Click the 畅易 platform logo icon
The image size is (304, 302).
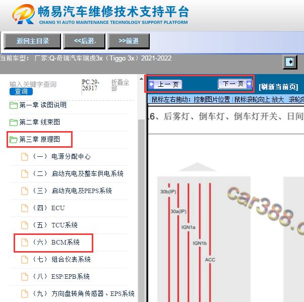tap(23, 14)
